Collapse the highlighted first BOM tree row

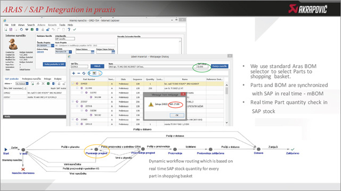(x=73, y=84)
